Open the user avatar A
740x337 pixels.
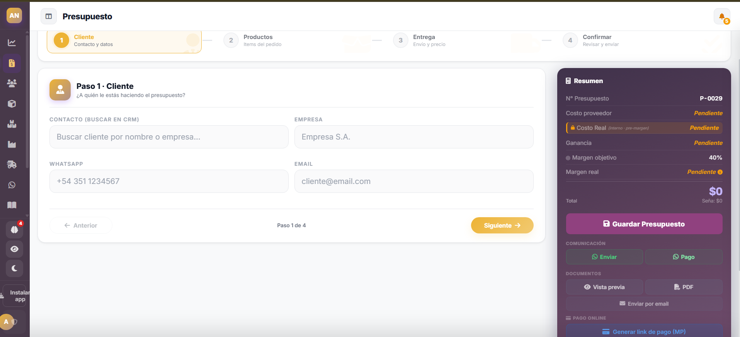click(6, 322)
